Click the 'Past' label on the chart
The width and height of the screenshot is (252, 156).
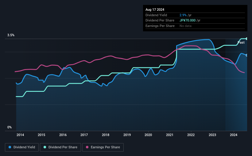tap(241, 42)
